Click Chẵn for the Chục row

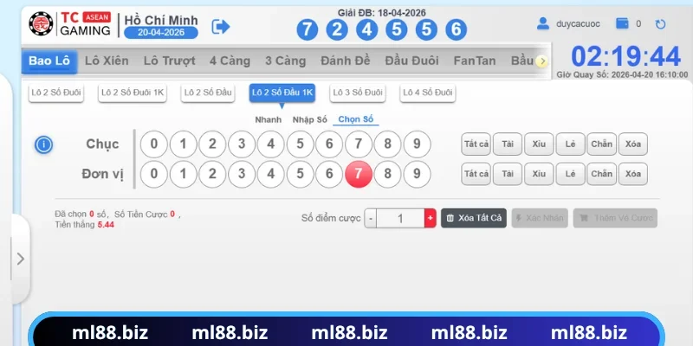pos(601,144)
